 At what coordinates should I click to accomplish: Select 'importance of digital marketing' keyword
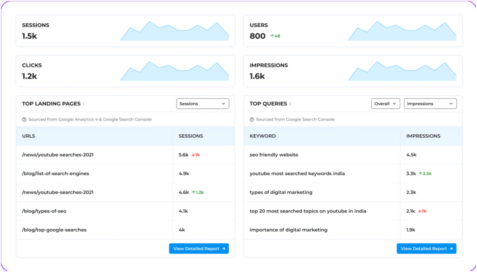pyautogui.click(x=288, y=230)
